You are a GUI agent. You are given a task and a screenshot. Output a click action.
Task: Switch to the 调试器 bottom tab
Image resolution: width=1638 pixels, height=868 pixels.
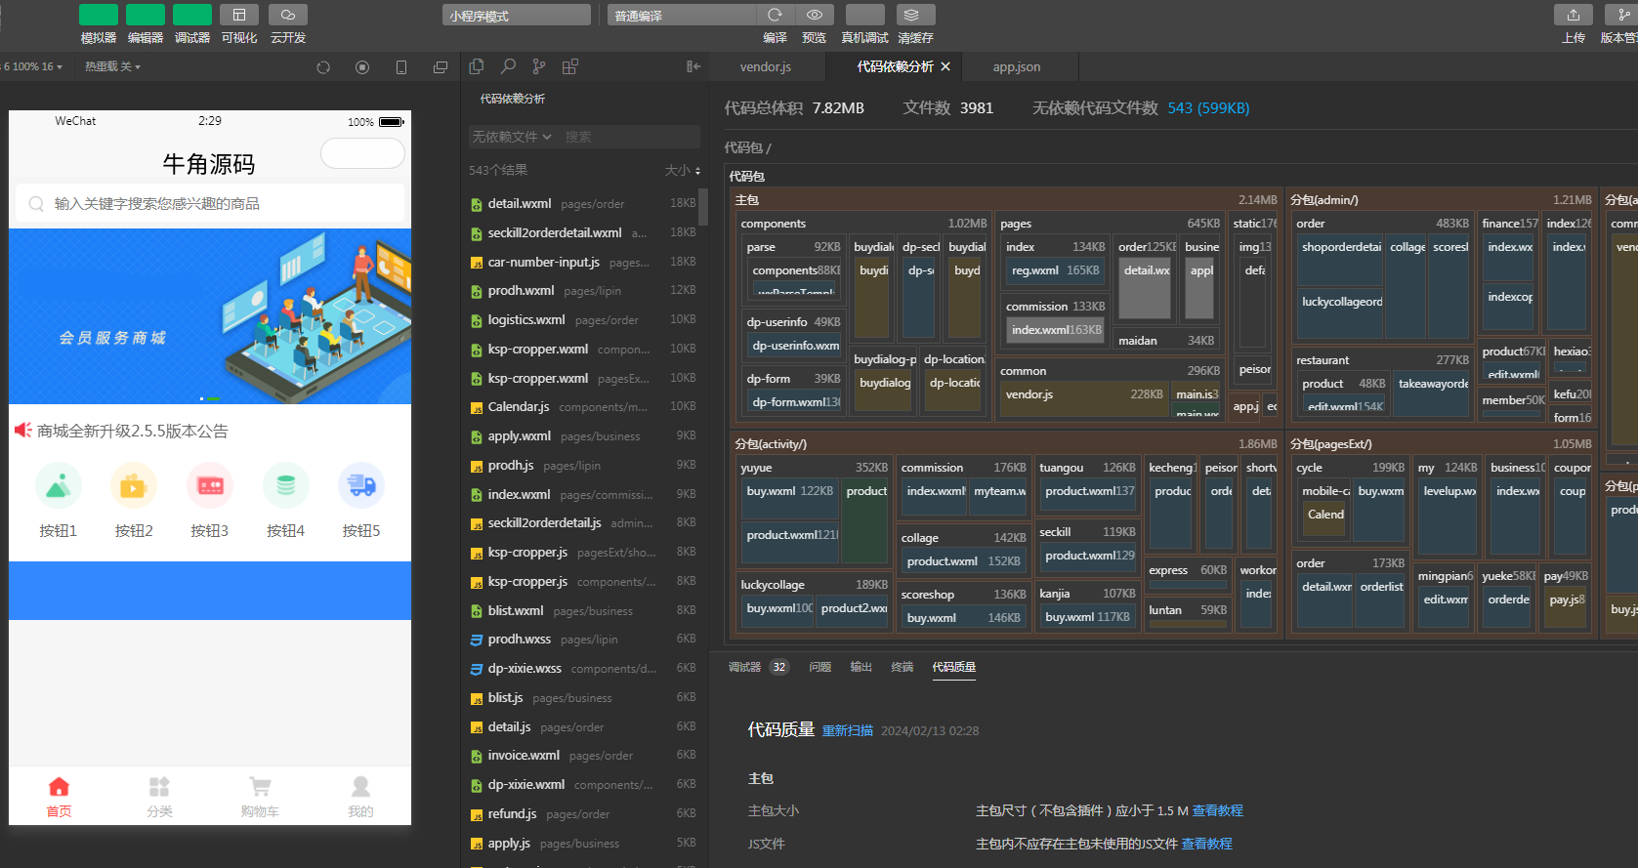pos(744,667)
